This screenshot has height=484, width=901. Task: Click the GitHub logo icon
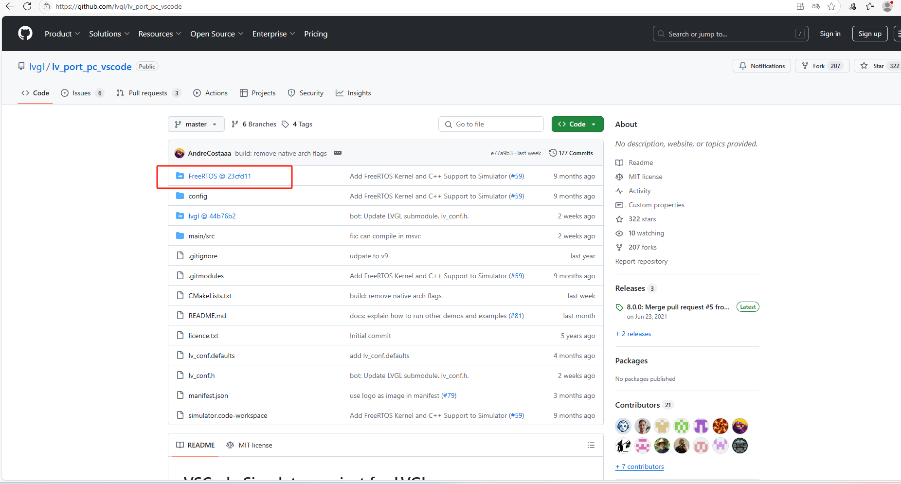(x=25, y=34)
